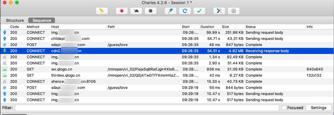Enable the Focused checkbox
Image resolution: width=334 pixels, height=115 pixels.
[x=284, y=108]
